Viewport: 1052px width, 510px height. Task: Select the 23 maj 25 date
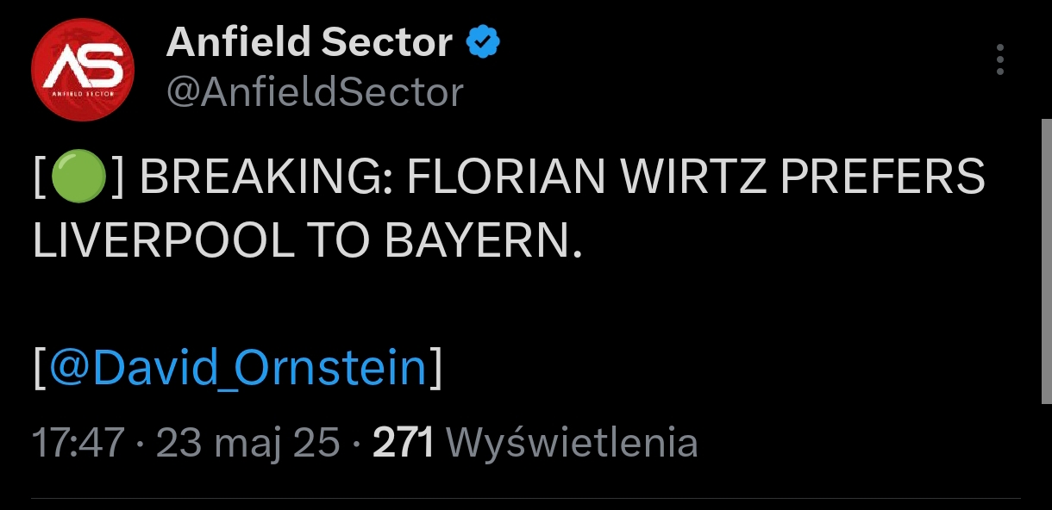248,443
